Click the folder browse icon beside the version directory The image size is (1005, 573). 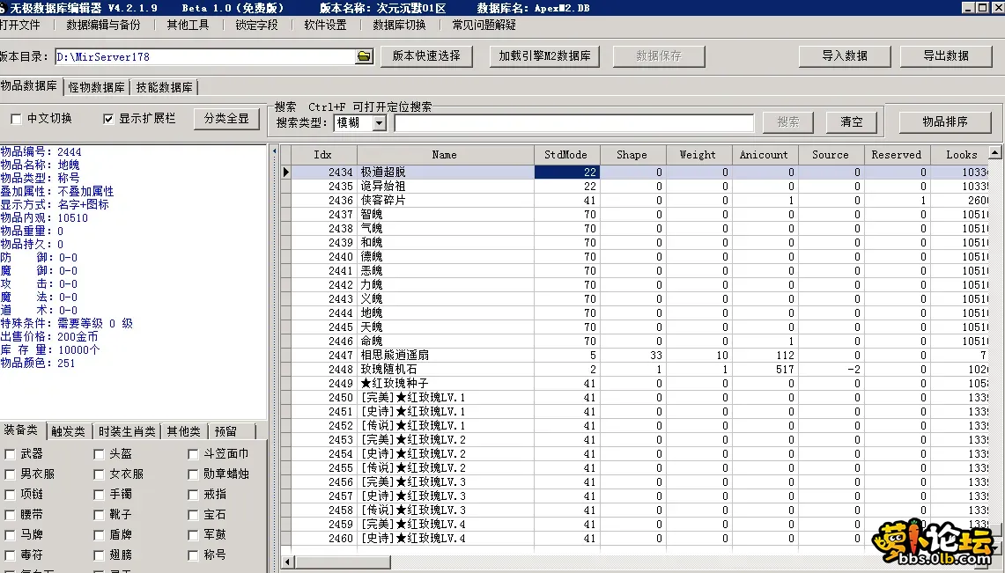[x=364, y=56]
